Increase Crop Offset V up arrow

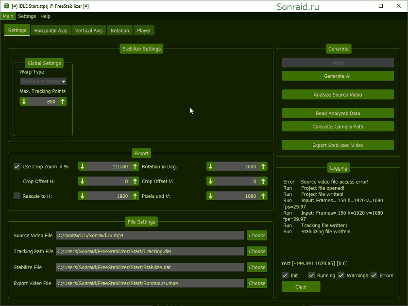[263, 181]
